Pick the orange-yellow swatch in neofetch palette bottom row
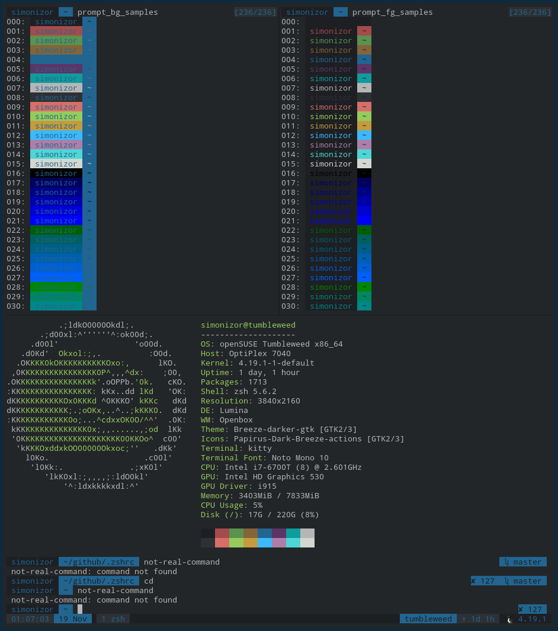558x631 pixels. [250, 543]
